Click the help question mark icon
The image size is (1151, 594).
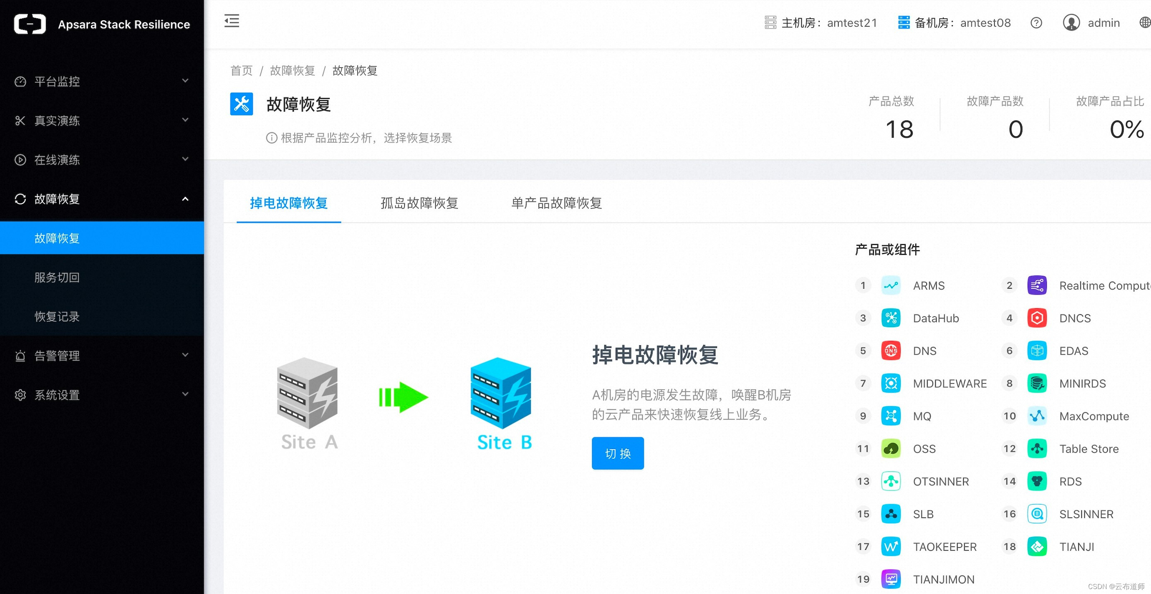point(1036,23)
